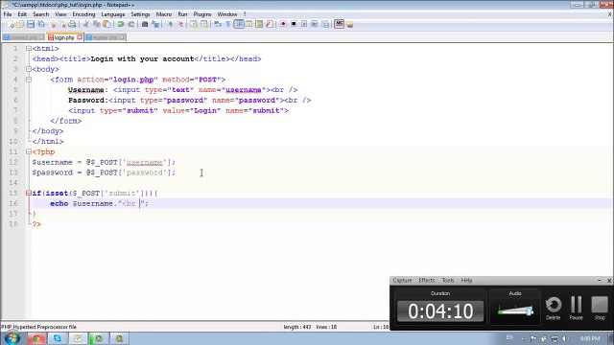The height and width of the screenshot is (345, 614).
Task: Click the Redo toolbar icon
Action: click(131, 24)
